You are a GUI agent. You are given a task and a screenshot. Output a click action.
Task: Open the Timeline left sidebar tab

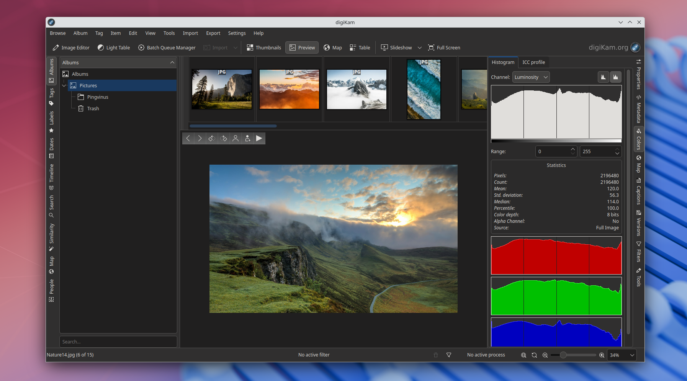point(51,177)
